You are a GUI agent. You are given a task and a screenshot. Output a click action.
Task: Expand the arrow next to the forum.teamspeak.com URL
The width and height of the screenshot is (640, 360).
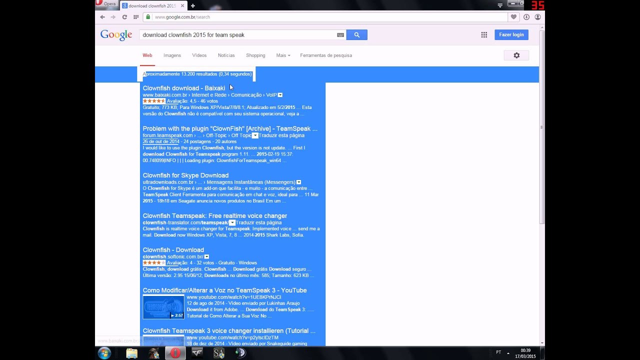pos(255,135)
